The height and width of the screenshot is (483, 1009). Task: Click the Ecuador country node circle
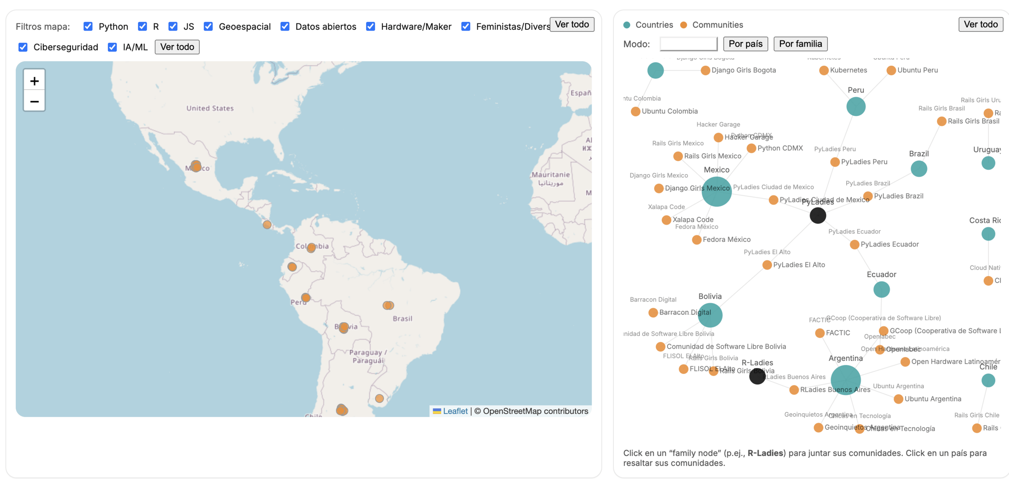[x=881, y=289]
